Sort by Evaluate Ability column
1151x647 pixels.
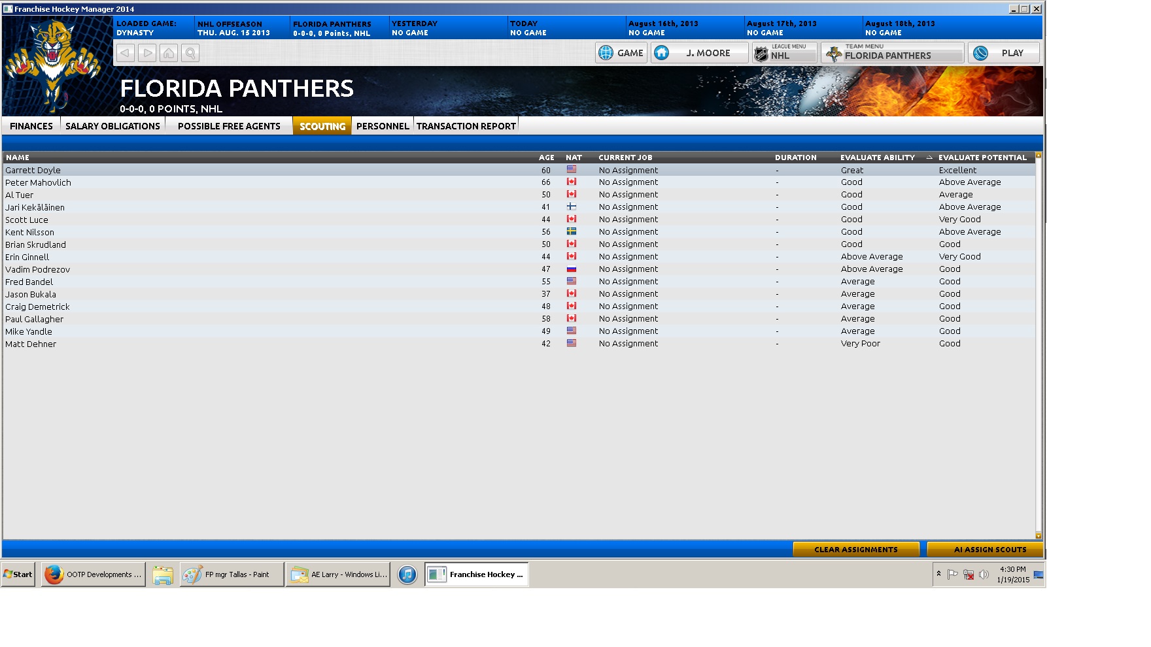click(x=878, y=158)
